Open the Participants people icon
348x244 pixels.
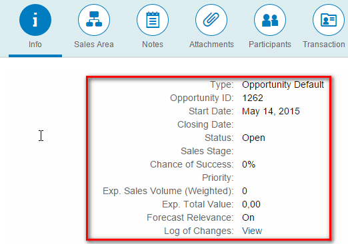click(x=270, y=20)
